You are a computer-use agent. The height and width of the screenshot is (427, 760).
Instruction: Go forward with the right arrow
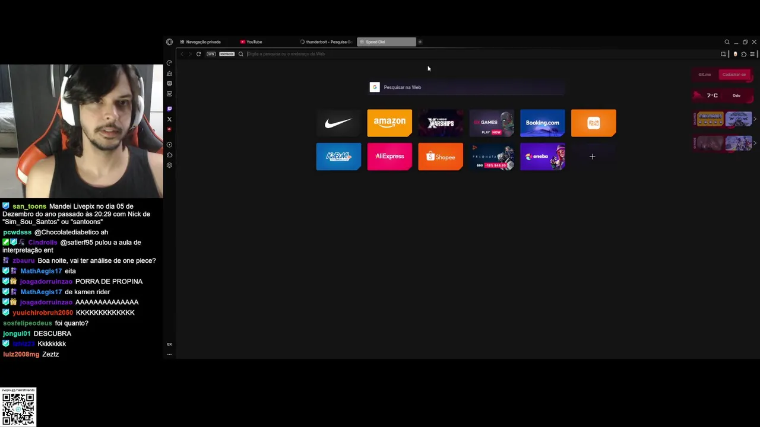[190, 54]
